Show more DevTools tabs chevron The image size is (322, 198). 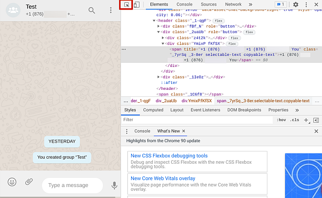pos(250,5)
